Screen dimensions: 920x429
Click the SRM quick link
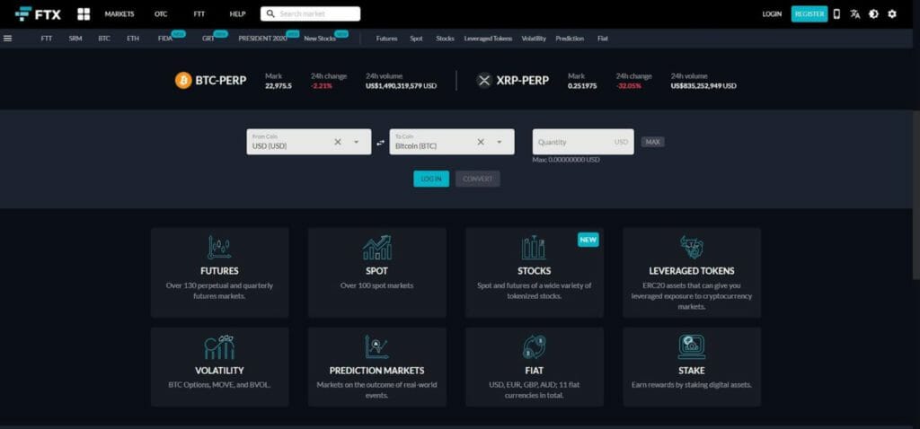75,38
